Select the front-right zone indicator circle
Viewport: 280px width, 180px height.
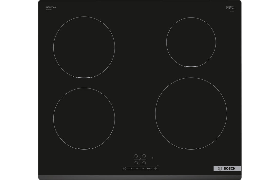(144, 163)
